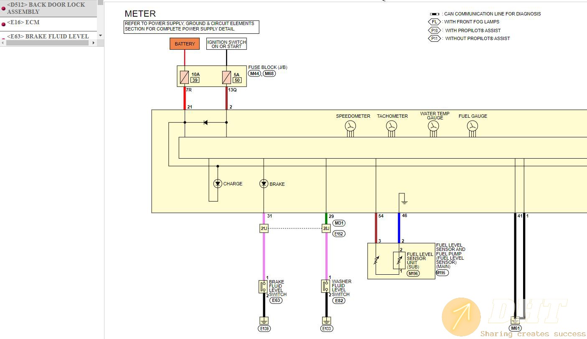Viewport: 587px width, 339px height.
Task: Open connector M196 label
Action: (x=413, y=273)
